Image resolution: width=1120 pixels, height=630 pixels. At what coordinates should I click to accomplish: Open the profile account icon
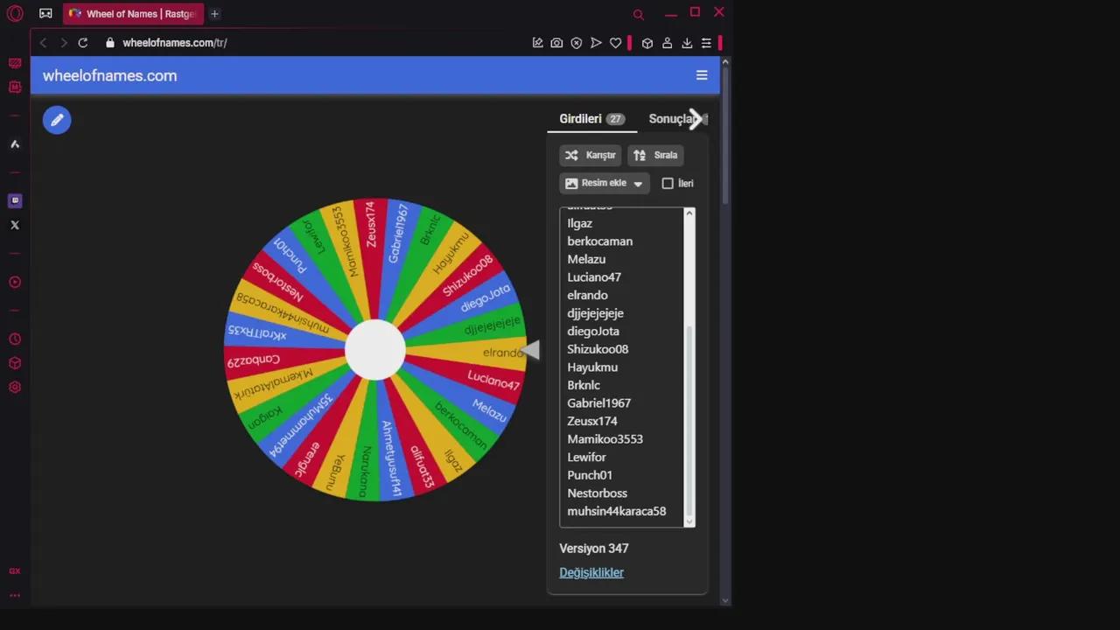point(667,43)
